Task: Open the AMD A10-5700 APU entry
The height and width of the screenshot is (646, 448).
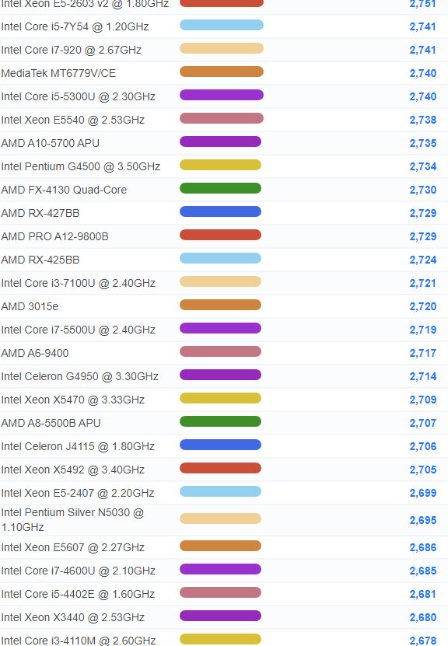Action: [x=51, y=143]
